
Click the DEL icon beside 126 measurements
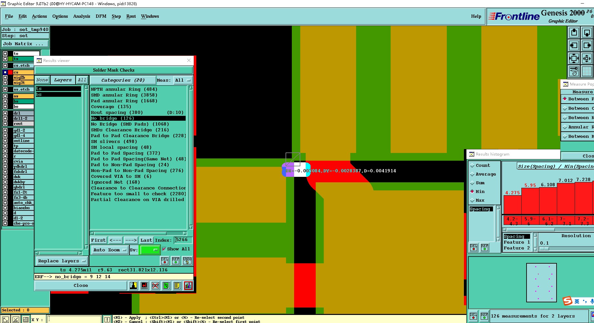473,316
